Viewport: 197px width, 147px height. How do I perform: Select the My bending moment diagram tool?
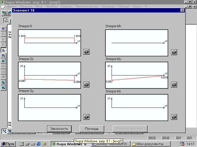(4, 56)
